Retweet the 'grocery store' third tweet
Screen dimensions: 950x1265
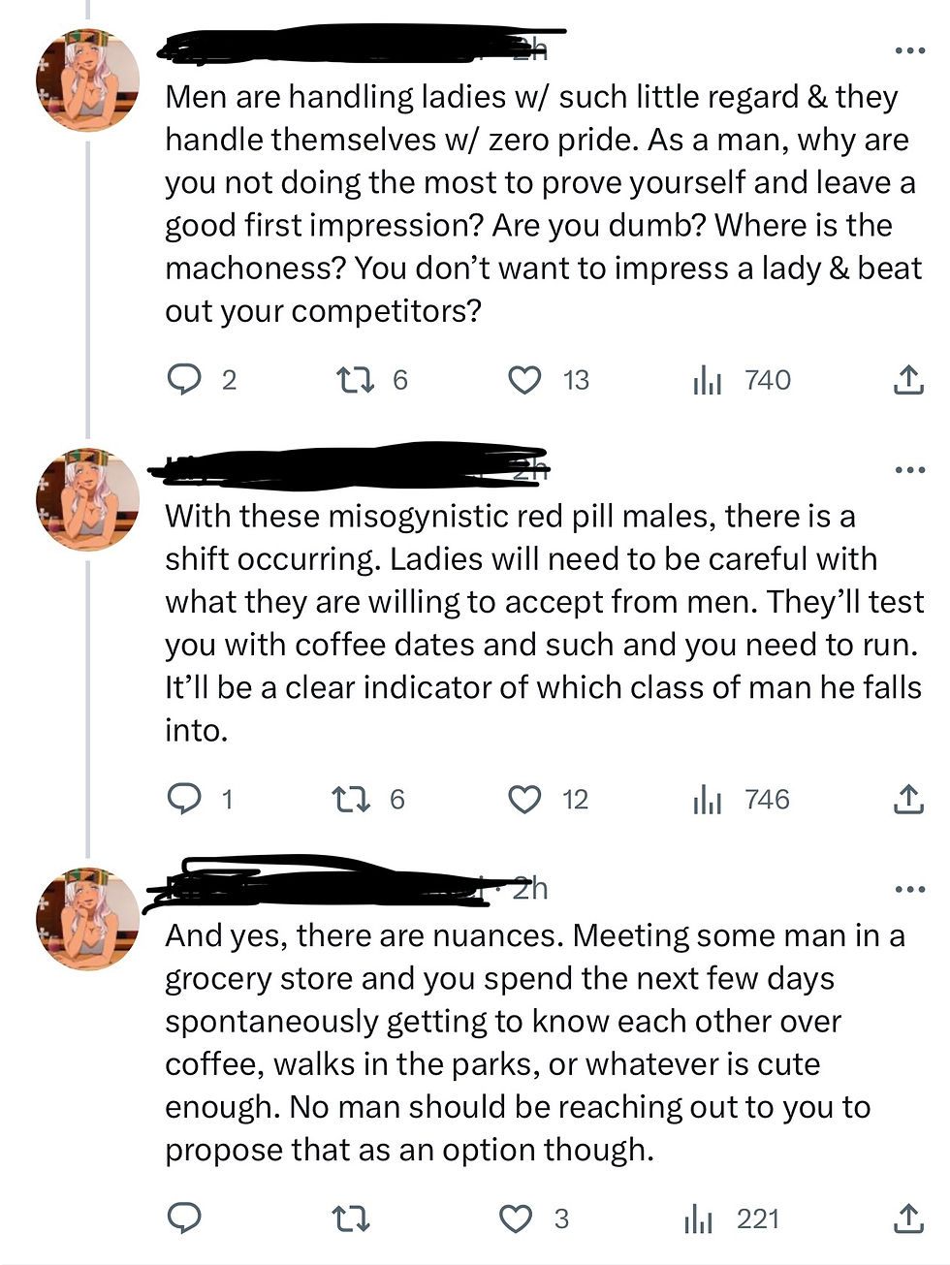pyautogui.click(x=350, y=1218)
